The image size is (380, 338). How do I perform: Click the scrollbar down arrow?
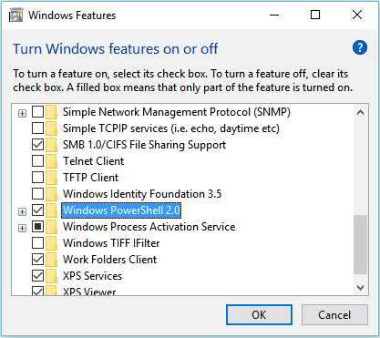361,287
